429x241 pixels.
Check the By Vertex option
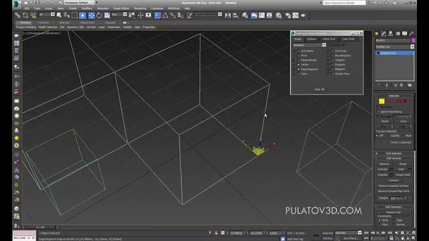(378, 107)
